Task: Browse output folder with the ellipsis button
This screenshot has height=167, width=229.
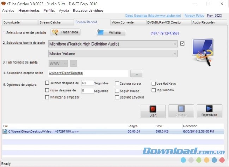Action: tap(136, 73)
